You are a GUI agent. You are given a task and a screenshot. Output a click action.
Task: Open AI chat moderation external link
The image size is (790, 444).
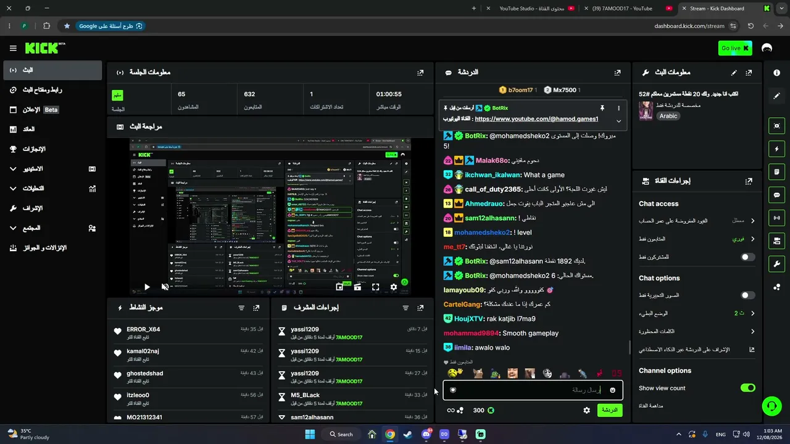point(752,350)
